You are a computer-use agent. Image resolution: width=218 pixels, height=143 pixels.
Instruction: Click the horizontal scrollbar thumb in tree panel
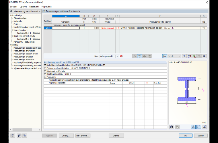22,130
